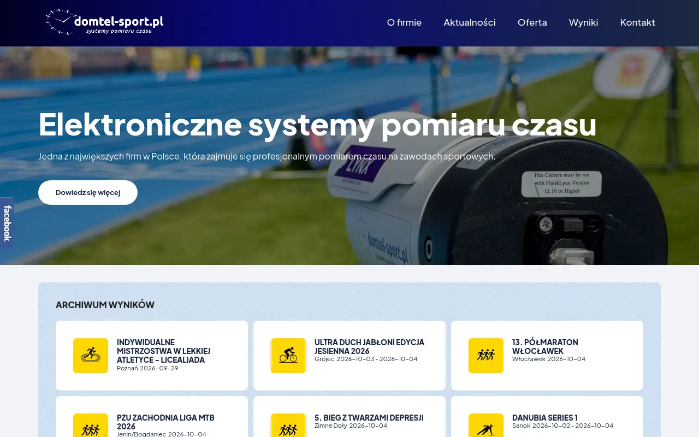Click the domtel-sport.pl logo
The image size is (699, 437).
[x=104, y=22]
